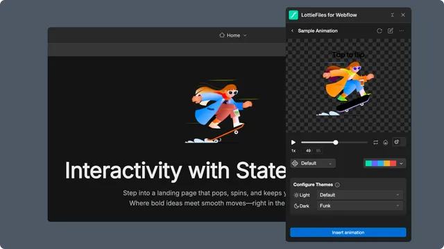Viewport: 444px width, 249px height.
Task: Toggle loop playback icon
Action: click(x=375, y=142)
